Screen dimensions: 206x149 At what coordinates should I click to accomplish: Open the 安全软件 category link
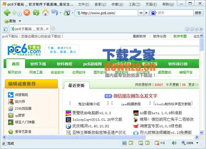pyautogui.click(x=57, y=72)
